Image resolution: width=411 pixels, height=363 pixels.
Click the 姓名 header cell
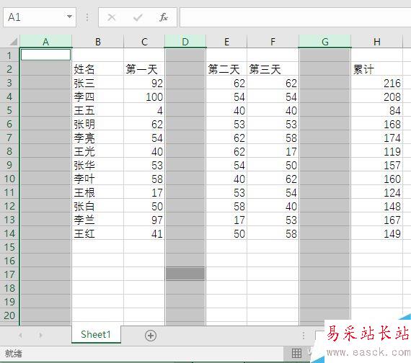point(97,69)
